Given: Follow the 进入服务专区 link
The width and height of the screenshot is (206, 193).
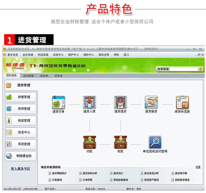Looking at the screenshot, I should [x=21, y=168].
